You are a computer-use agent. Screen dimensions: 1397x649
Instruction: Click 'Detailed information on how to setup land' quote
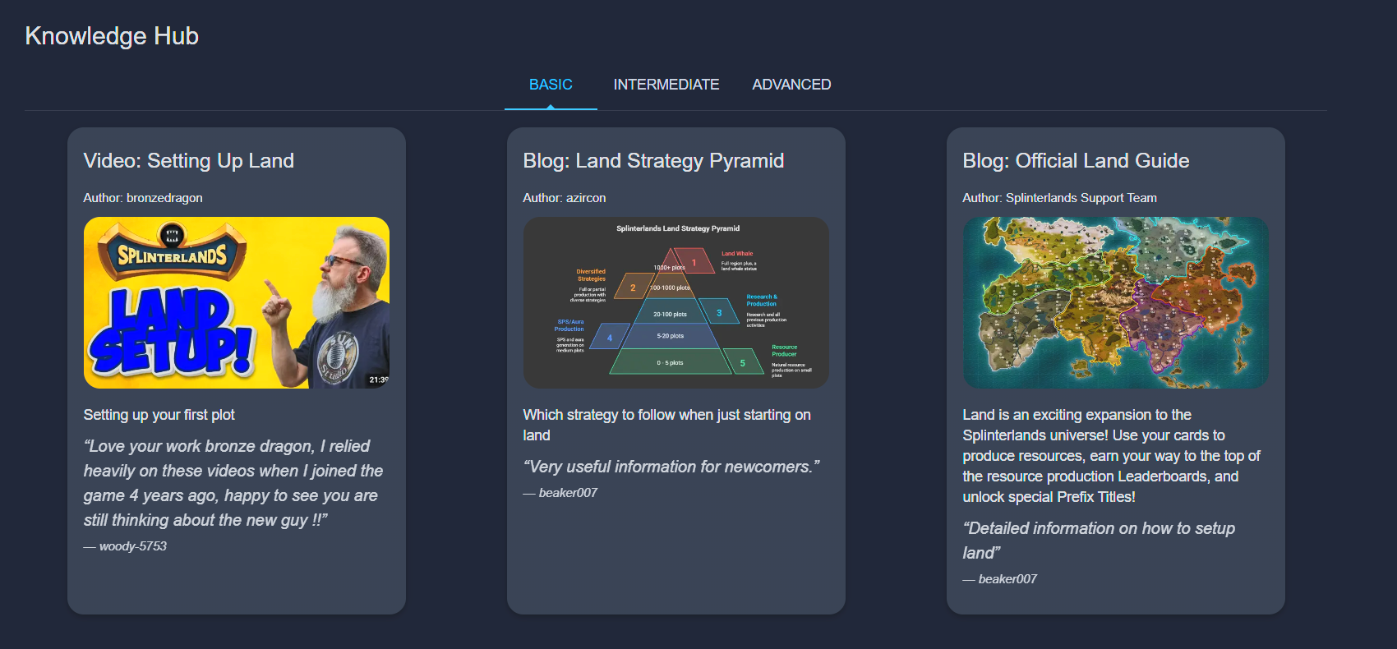click(x=1099, y=541)
